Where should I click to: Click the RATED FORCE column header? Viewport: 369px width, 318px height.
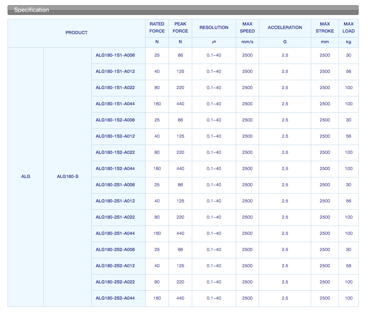tap(157, 28)
